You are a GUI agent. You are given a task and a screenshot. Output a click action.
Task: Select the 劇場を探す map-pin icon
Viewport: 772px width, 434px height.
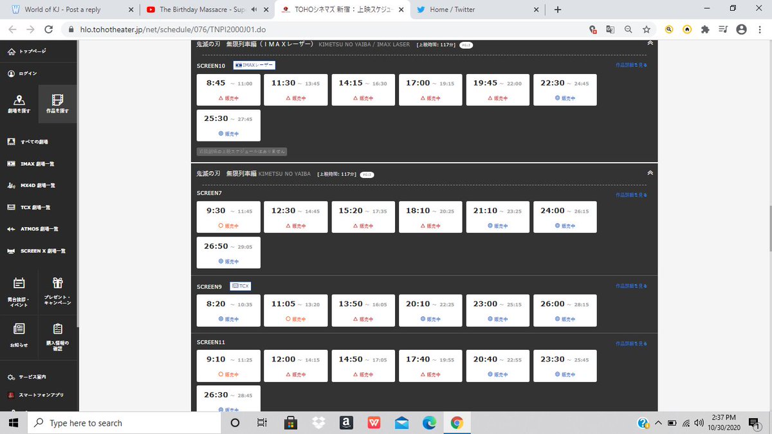(x=19, y=99)
